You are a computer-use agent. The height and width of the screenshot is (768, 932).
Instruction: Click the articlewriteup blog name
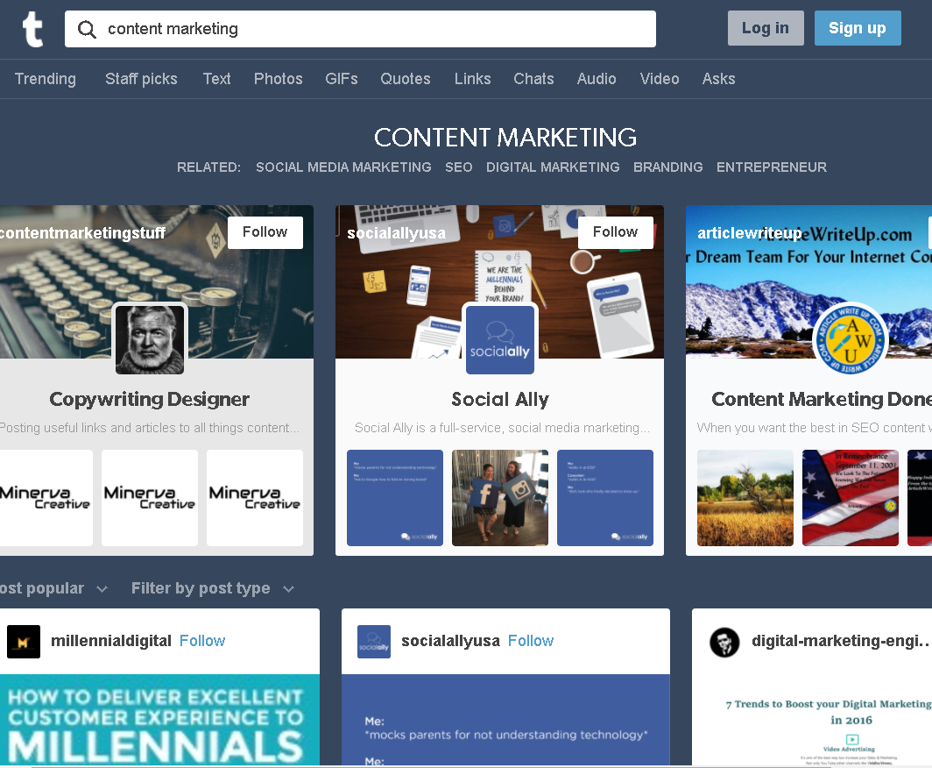(x=750, y=232)
